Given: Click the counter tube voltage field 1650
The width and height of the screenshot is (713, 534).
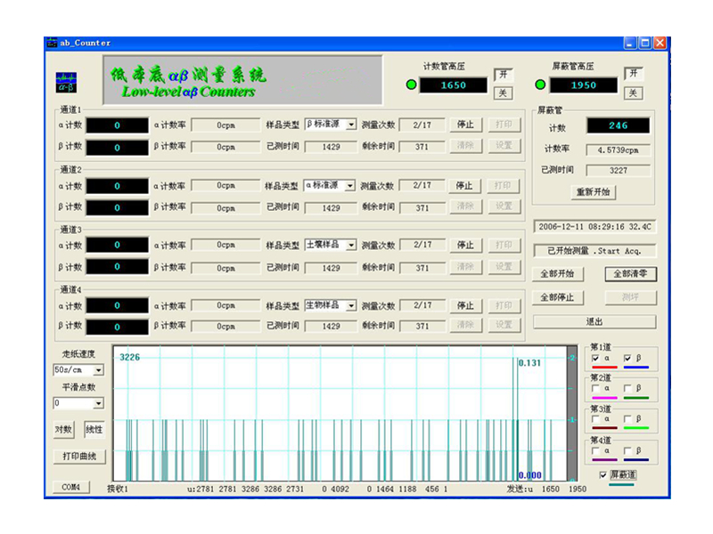Looking at the screenshot, I should click(x=454, y=85).
